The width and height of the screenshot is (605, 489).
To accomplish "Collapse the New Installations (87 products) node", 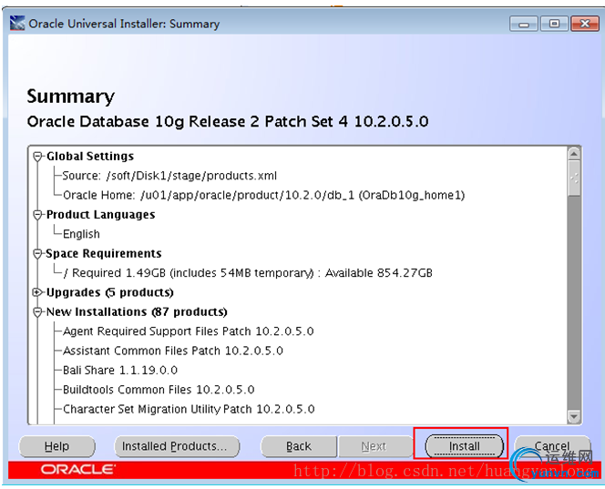I will tap(37, 312).
